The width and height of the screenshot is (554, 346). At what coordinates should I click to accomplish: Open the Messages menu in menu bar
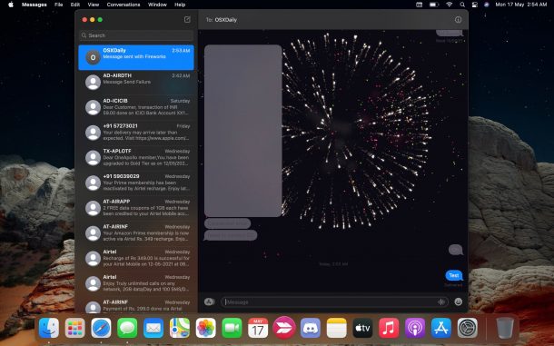(x=35, y=5)
